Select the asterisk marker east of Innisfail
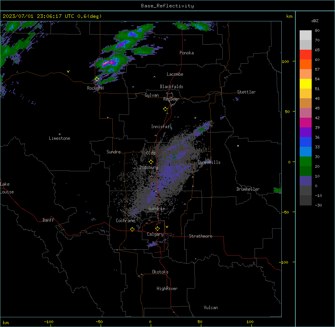 [x=195, y=118]
